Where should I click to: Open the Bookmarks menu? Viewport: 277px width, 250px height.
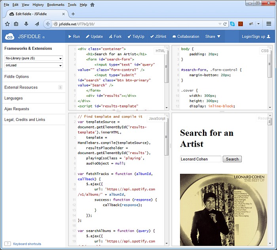(56, 5)
